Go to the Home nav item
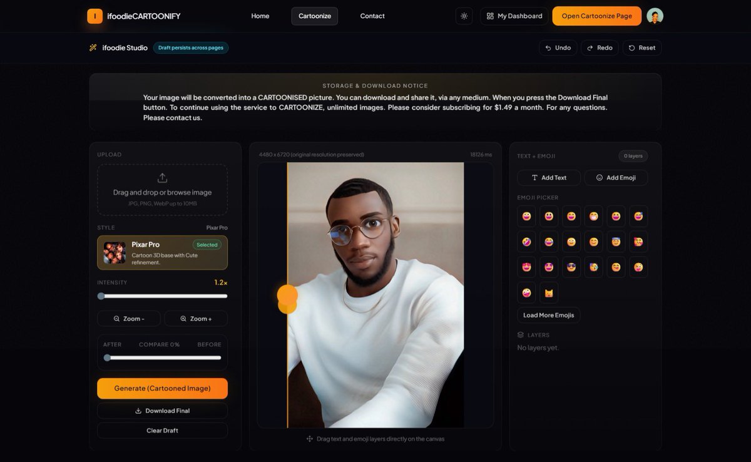The image size is (751, 462). [260, 16]
